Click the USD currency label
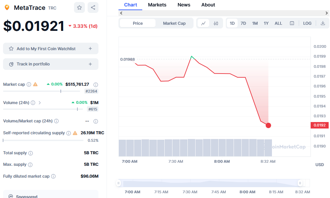 [x=319, y=165]
